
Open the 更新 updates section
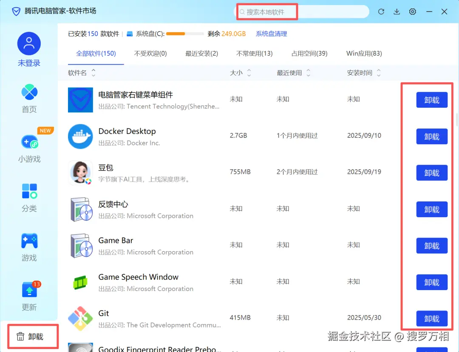[x=29, y=296]
